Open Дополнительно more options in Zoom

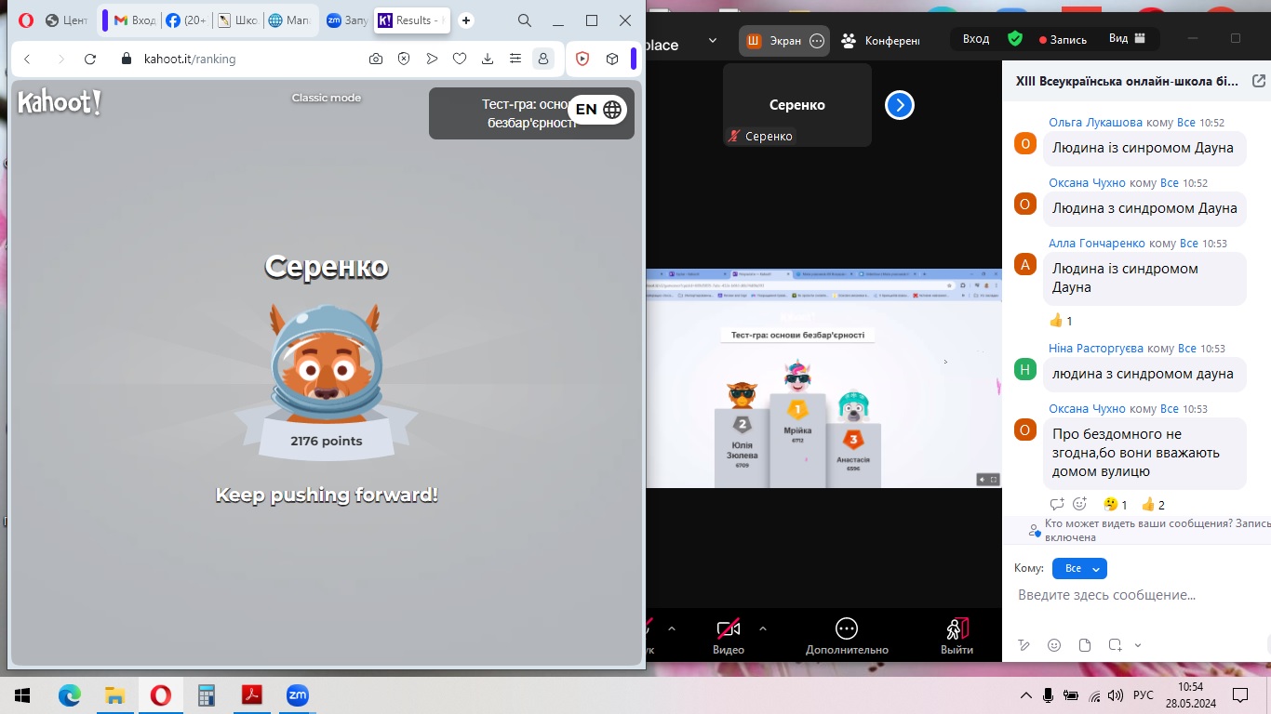pyautogui.click(x=846, y=636)
